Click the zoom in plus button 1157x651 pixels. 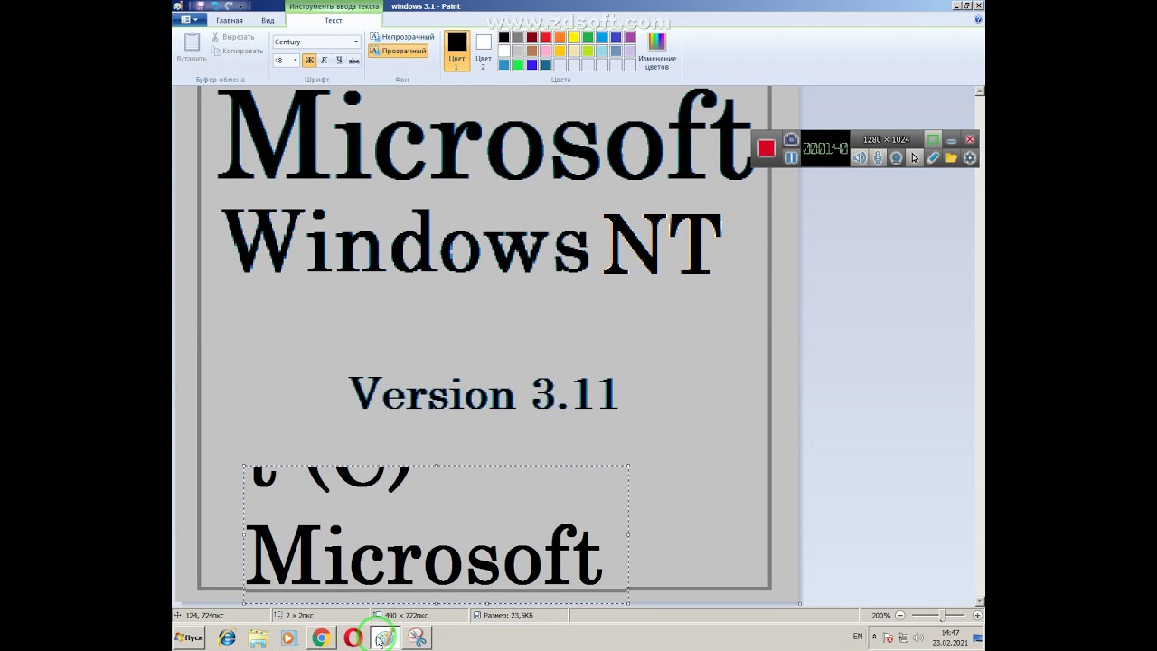tap(977, 615)
